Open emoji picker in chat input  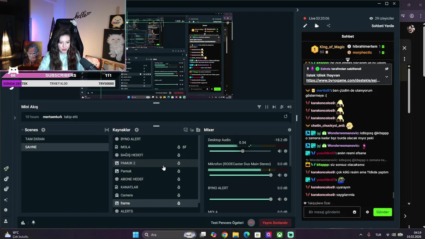[355, 212]
